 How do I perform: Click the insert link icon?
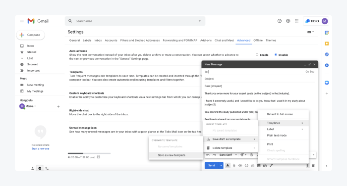coord(240,165)
